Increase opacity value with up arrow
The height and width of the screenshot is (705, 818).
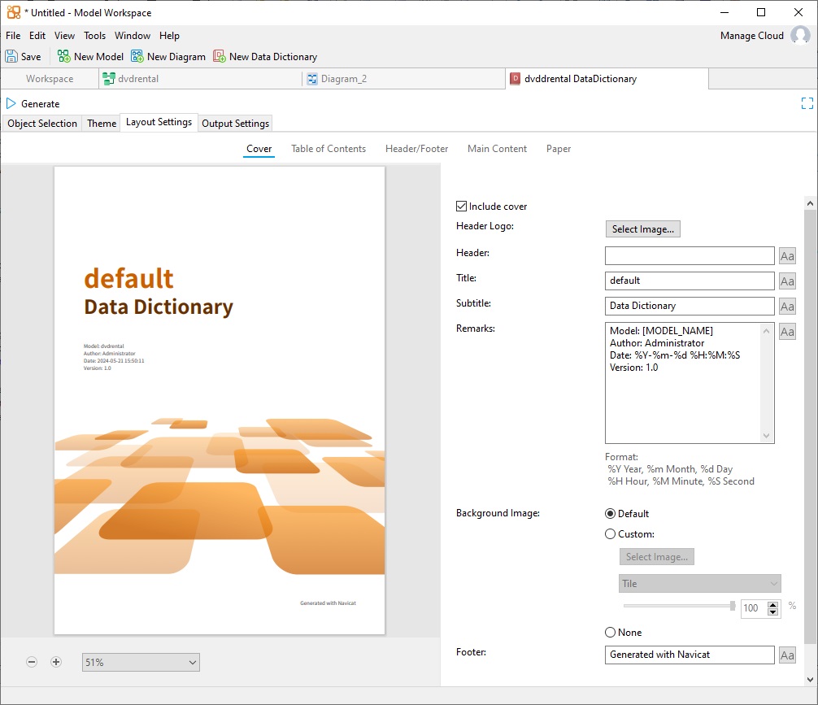point(773,605)
